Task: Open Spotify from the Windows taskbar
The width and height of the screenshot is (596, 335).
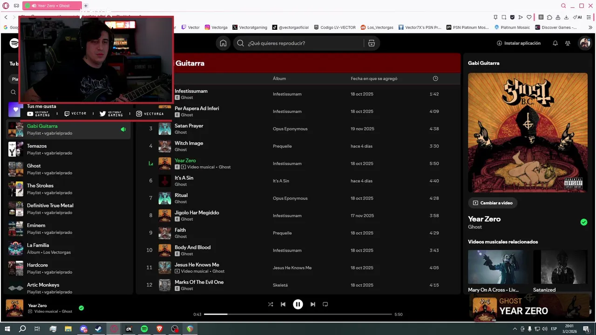Action: click(x=144, y=329)
